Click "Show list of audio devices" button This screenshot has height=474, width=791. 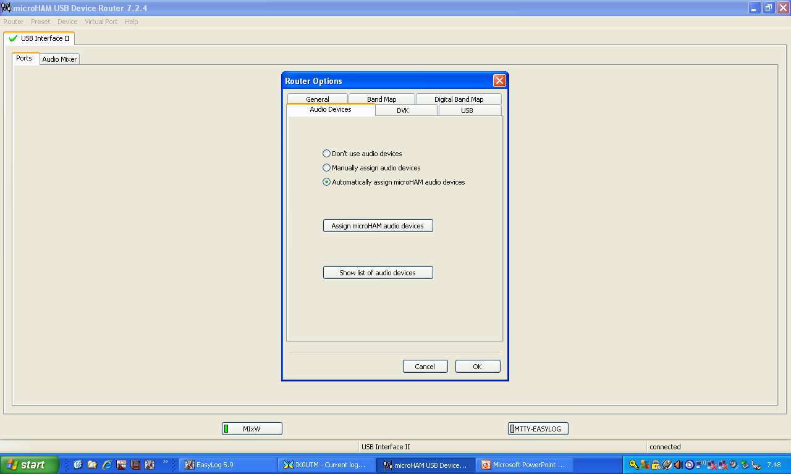point(378,273)
